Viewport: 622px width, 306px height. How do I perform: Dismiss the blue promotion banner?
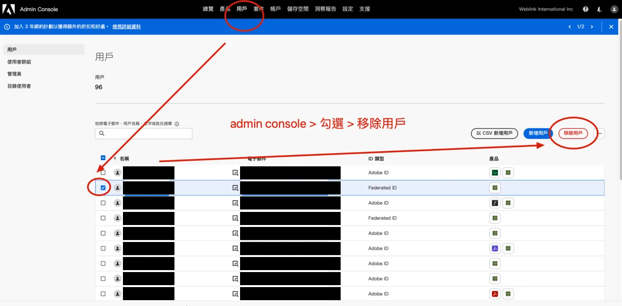point(611,27)
